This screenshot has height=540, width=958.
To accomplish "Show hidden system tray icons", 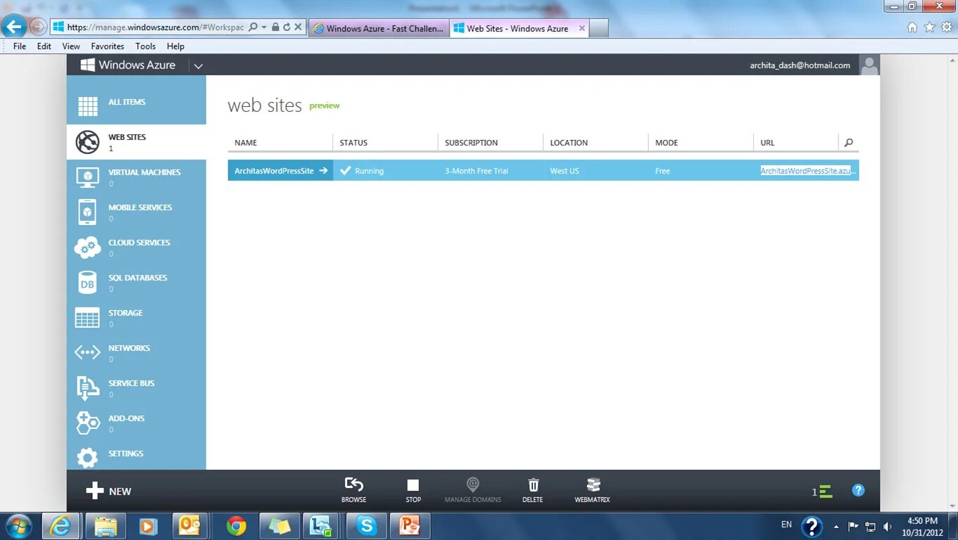I will tap(836, 526).
